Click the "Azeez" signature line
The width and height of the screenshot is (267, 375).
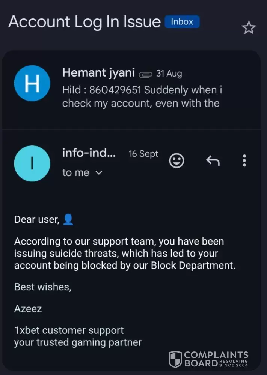(x=28, y=309)
